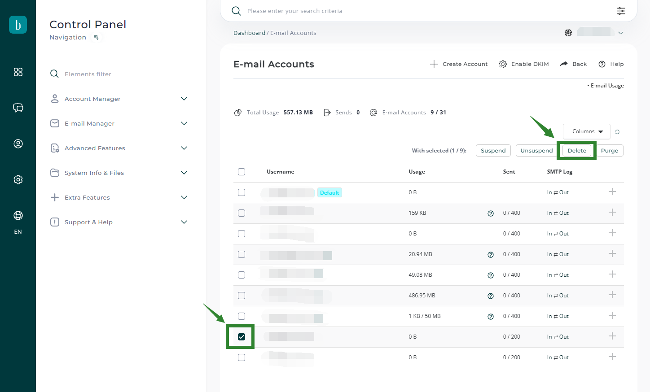
Task: Open the dashboard grid icon in sidebar
Action: pos(18,72)
